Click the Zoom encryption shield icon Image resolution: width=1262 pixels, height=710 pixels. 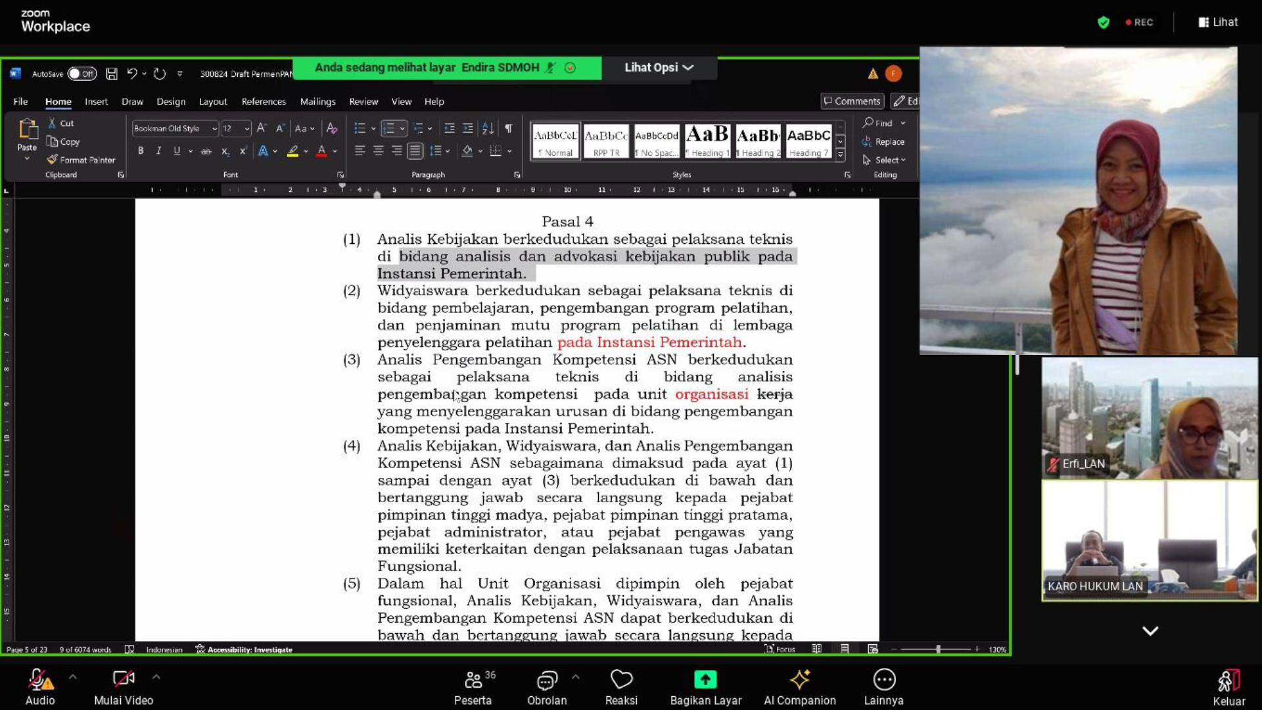pyautogui.click(x=1104, y=22)
